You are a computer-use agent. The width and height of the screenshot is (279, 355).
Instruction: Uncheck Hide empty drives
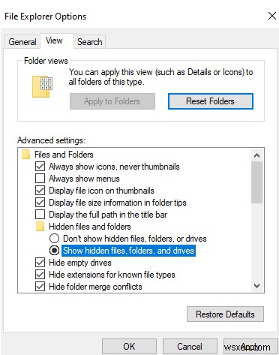[40, 263]
